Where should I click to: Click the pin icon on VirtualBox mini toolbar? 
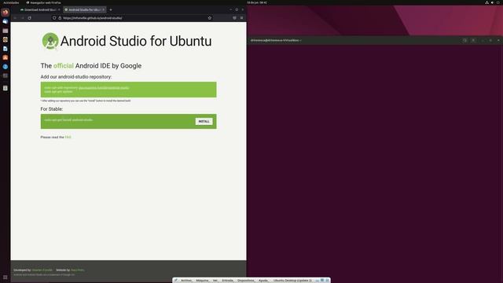pos(176,281)
